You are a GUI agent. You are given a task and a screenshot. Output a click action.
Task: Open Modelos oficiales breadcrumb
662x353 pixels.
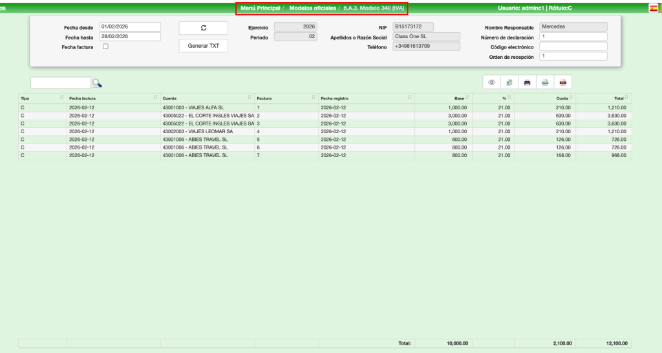(x=312, y=8)
